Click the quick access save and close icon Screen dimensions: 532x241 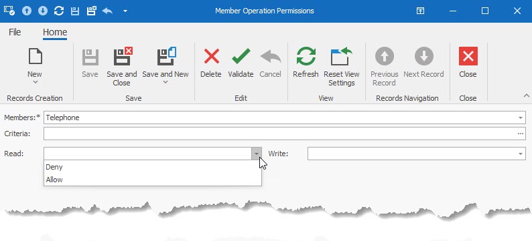(x=91, y=11)
